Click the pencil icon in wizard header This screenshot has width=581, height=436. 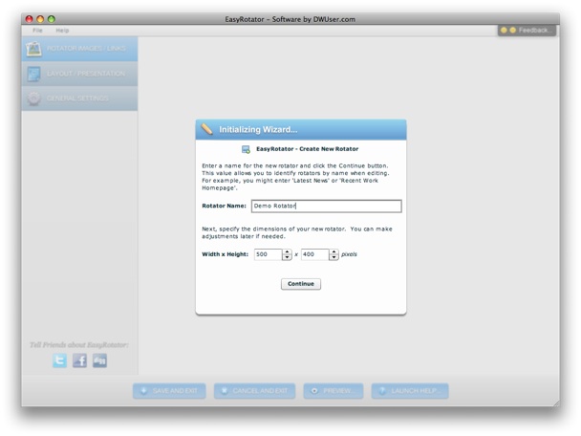[x=206, y=129]
